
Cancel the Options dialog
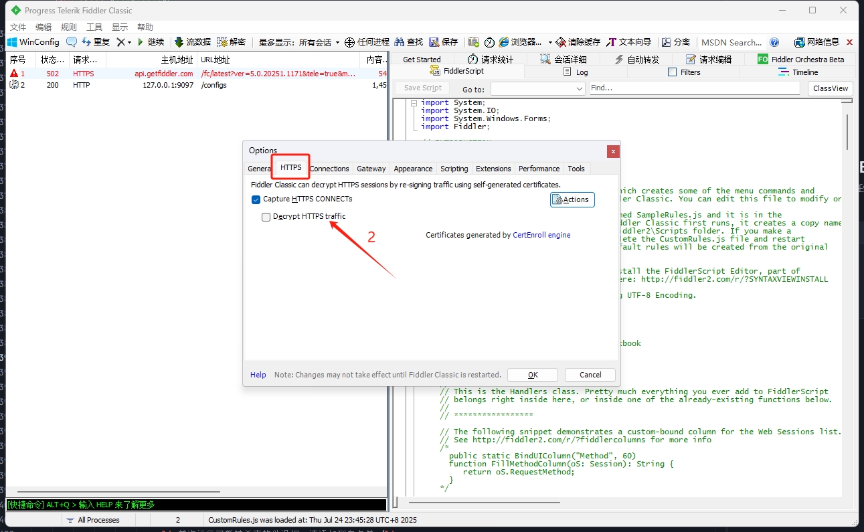[x=590, y=375]
